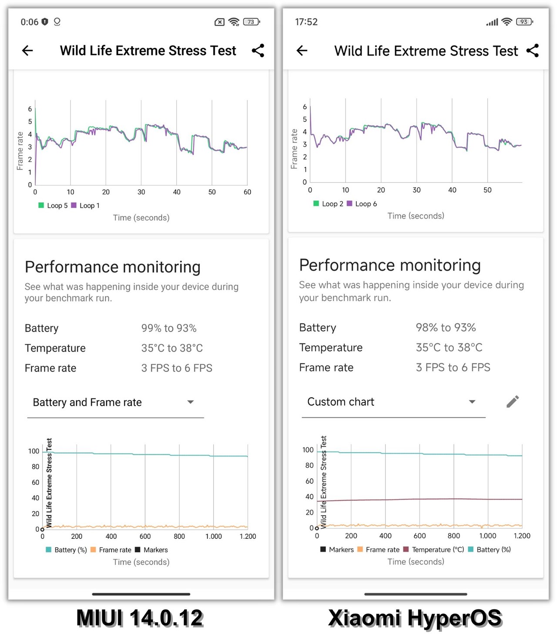Tap Frame rate row in HyperOS screenshot
The height and width of the screenshot is (635, 557).
pyautogui.click(x=416, y=367)
